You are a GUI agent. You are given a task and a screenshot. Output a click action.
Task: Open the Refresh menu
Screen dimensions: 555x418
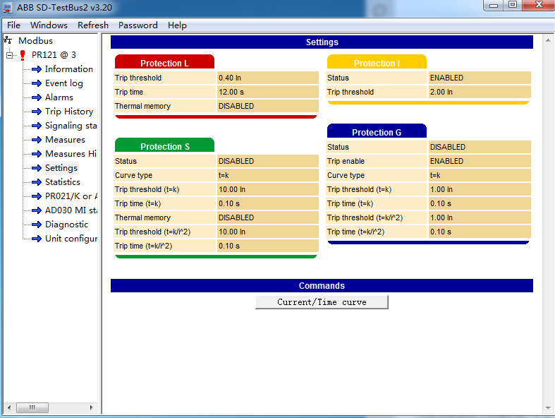click(93, 25)
